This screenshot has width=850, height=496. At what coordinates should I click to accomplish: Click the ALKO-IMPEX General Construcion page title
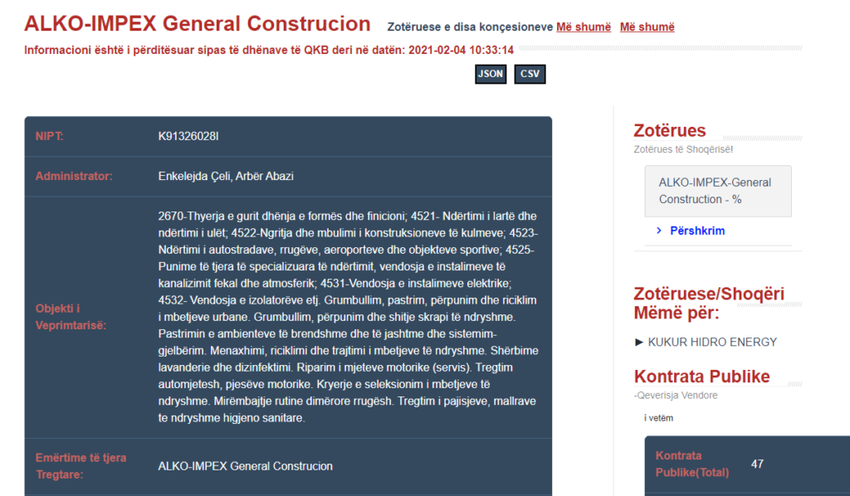(198, 24)
